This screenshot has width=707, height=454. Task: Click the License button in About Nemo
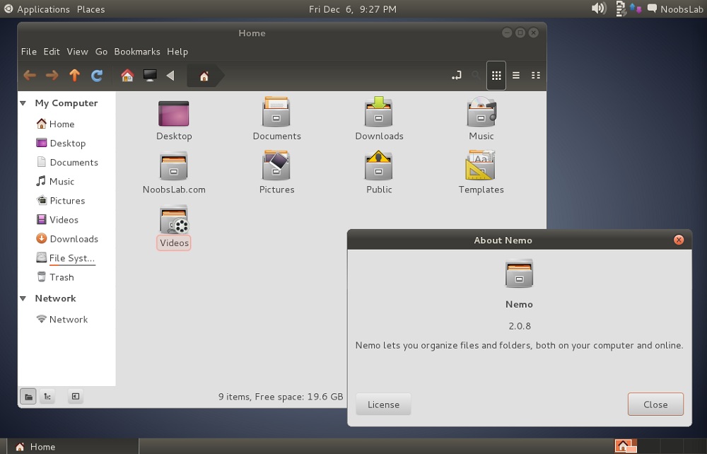click(383, 404)
